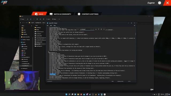
Task: Go back in File Explorer
Action: click(21, 23)
